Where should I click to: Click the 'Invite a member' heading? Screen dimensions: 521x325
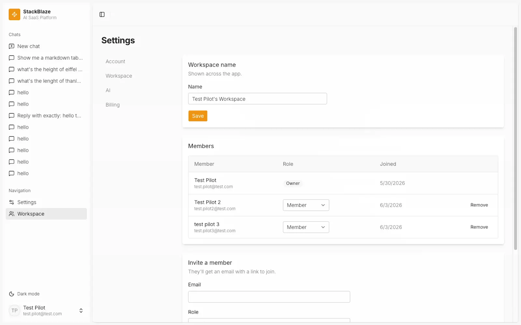click(x=210, y=263)
